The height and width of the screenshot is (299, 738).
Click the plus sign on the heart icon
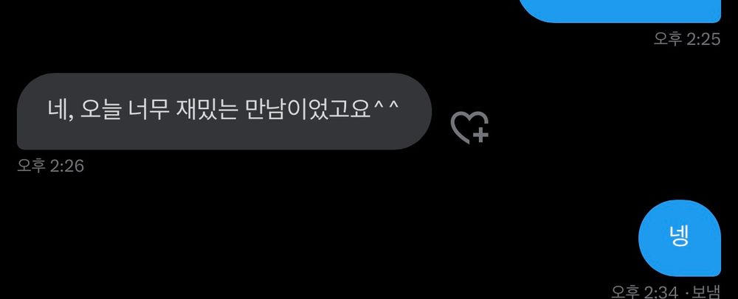click(480, 136)
